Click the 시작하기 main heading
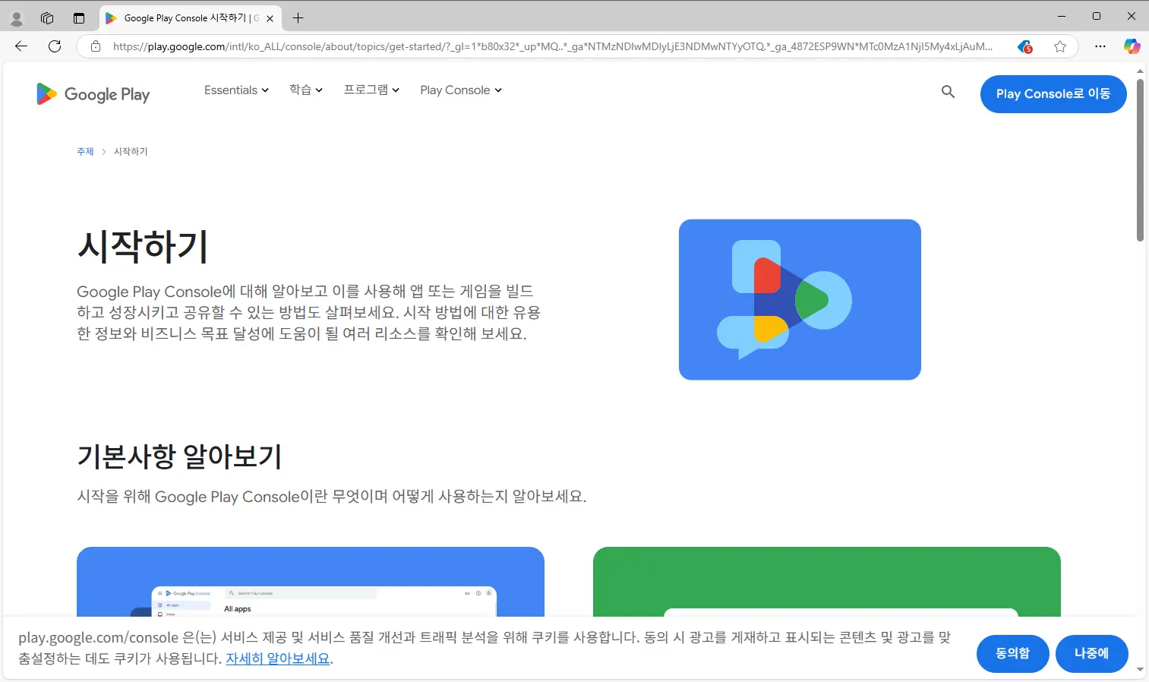 pos(143,246)
